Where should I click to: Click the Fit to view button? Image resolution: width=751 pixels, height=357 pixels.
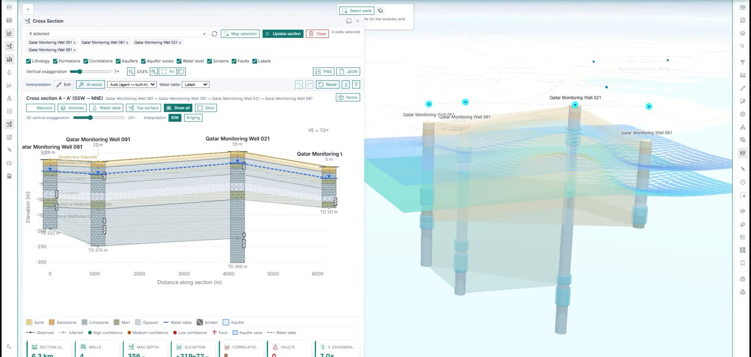(168, 72)
